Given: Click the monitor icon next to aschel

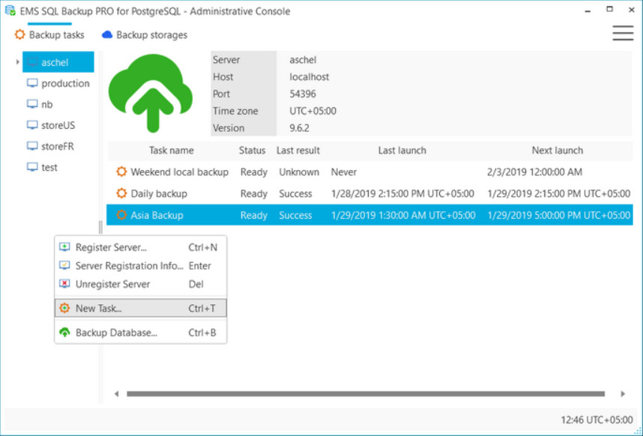Looking at the screenshot, I should point(32,62).
